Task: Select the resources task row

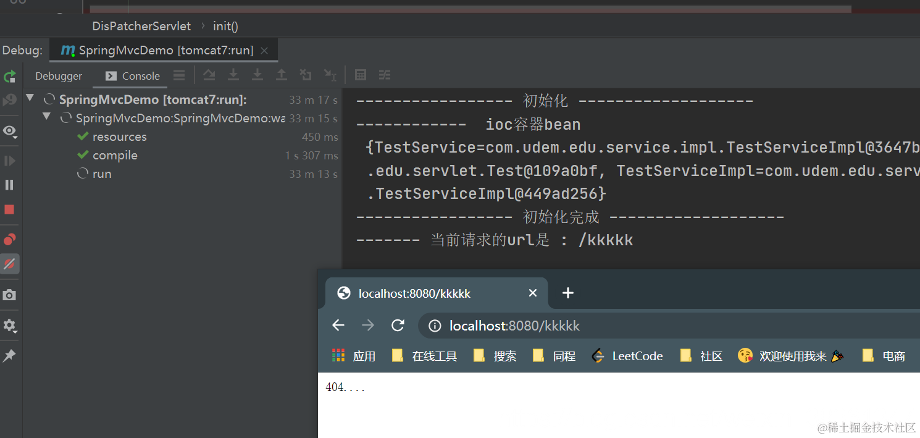Action: coord(182,137)
